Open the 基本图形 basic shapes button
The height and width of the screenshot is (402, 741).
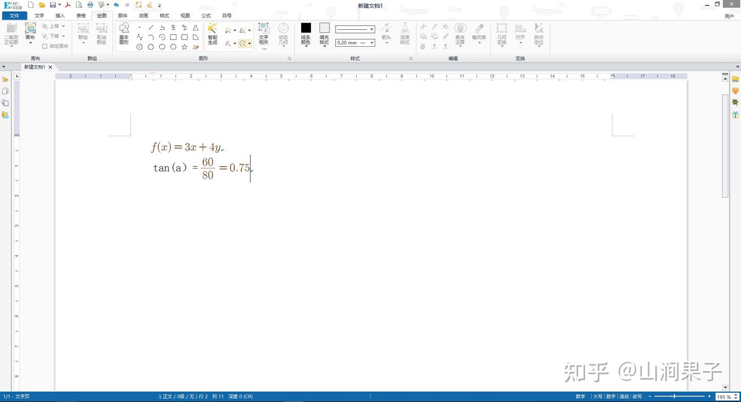point(124,34)
